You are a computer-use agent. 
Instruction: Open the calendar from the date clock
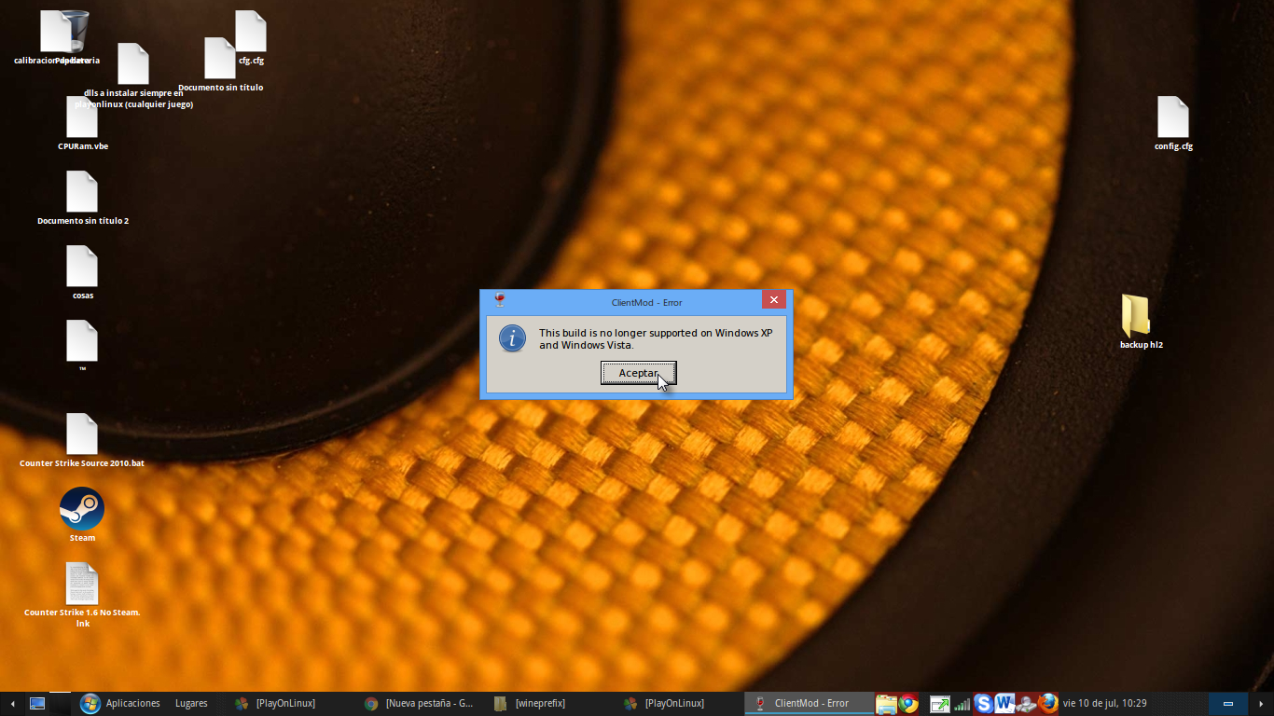[1104, 704]
